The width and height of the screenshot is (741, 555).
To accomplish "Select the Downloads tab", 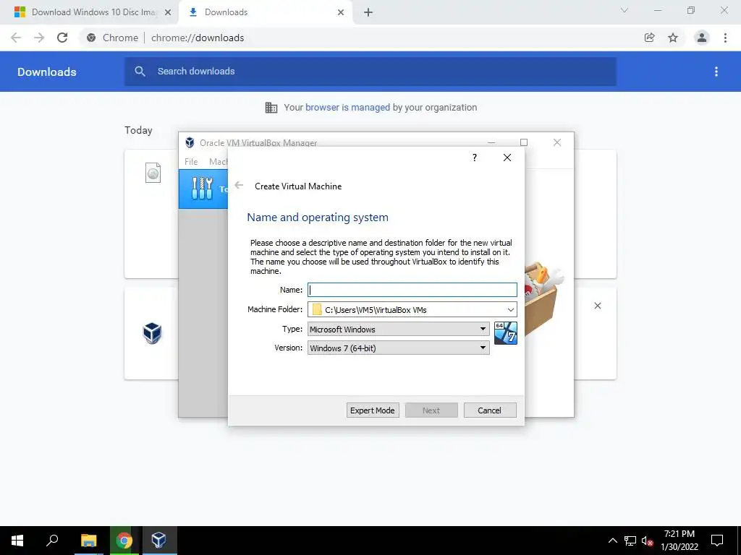I will [x=266, y=12].
